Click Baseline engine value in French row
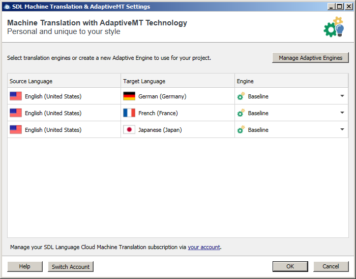The image size is (356, 279). click(258, 113)
